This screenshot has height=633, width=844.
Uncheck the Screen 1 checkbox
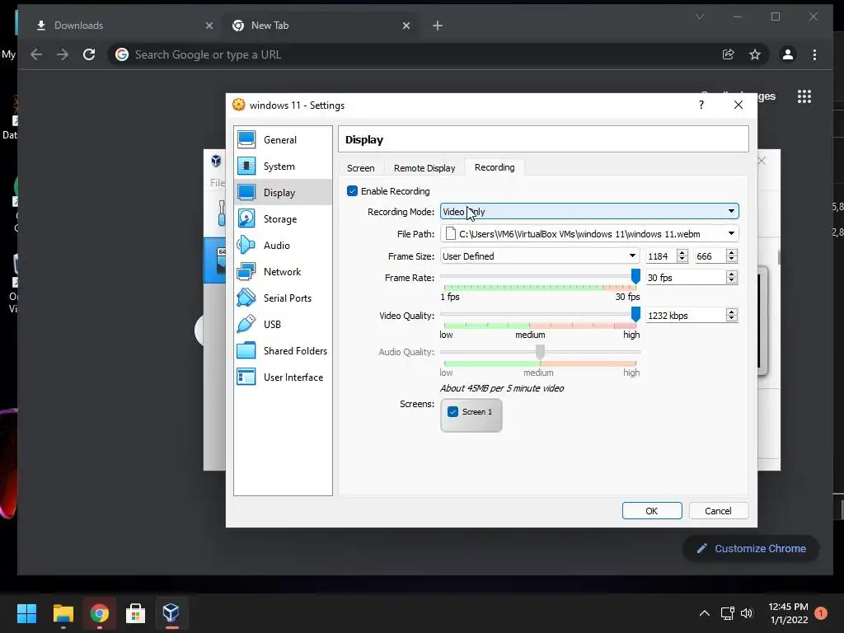pos(452,412)
